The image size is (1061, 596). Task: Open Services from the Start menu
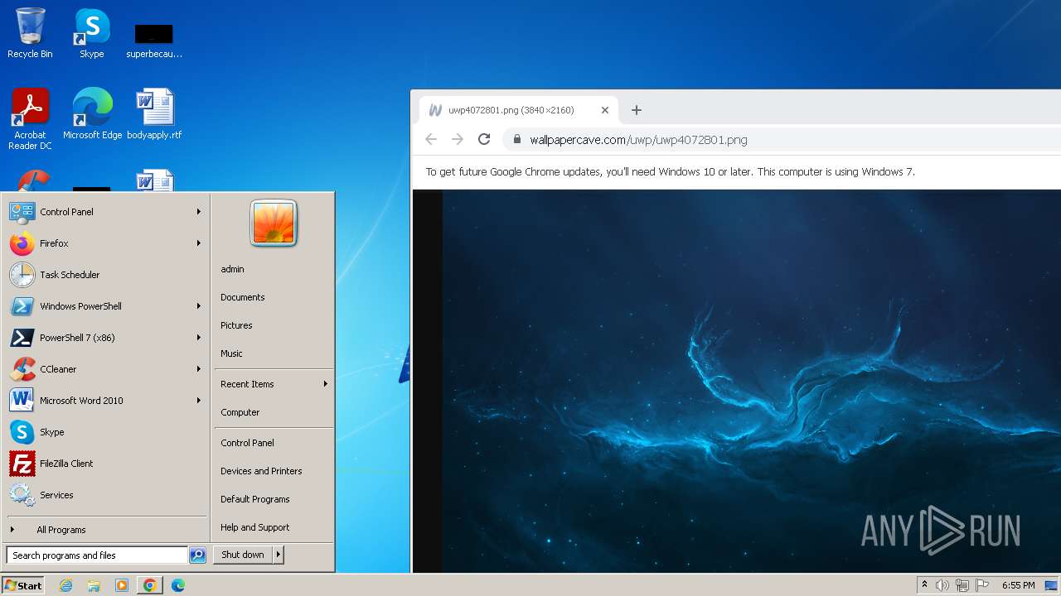106,495
